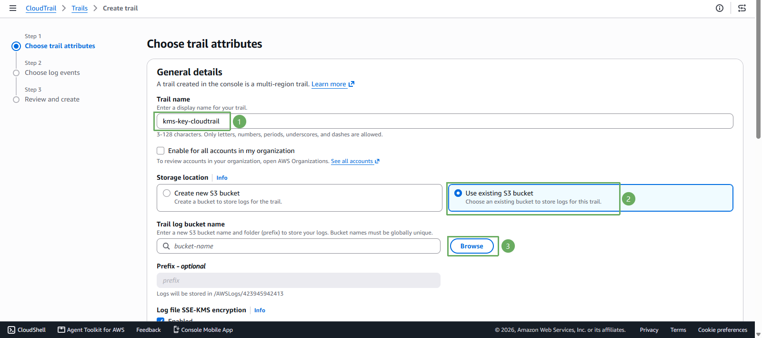Click the Create trail breadcrumb text
Screen dimensions: 762x338
(120, 8)
